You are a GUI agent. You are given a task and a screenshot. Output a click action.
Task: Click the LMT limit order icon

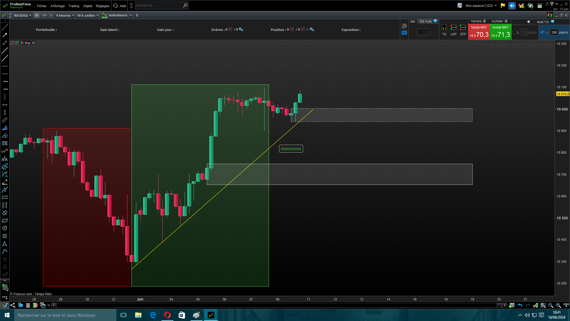[453, 28]
